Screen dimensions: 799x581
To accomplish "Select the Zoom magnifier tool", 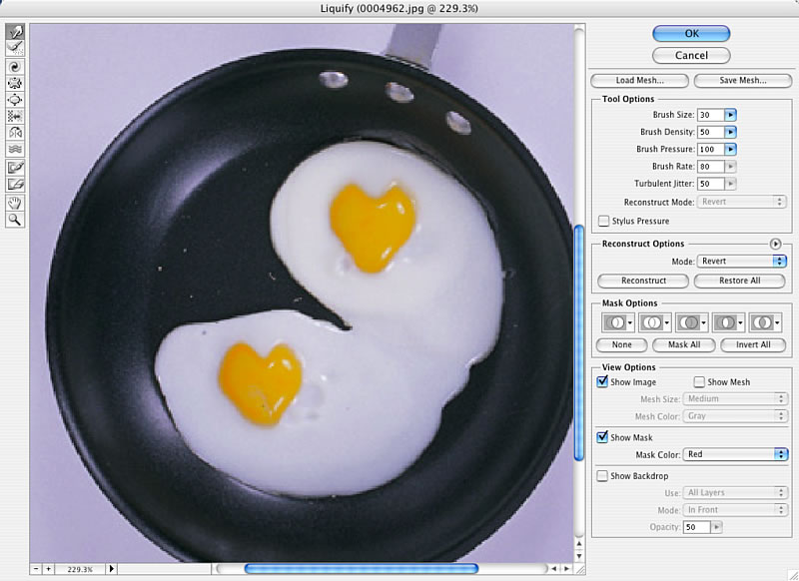I will (15, 220).
